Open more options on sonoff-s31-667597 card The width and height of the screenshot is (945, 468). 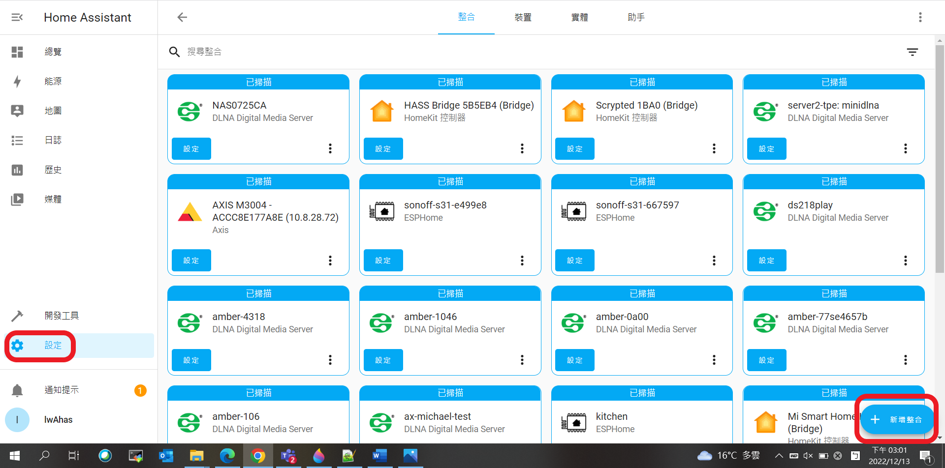(714, 260)
